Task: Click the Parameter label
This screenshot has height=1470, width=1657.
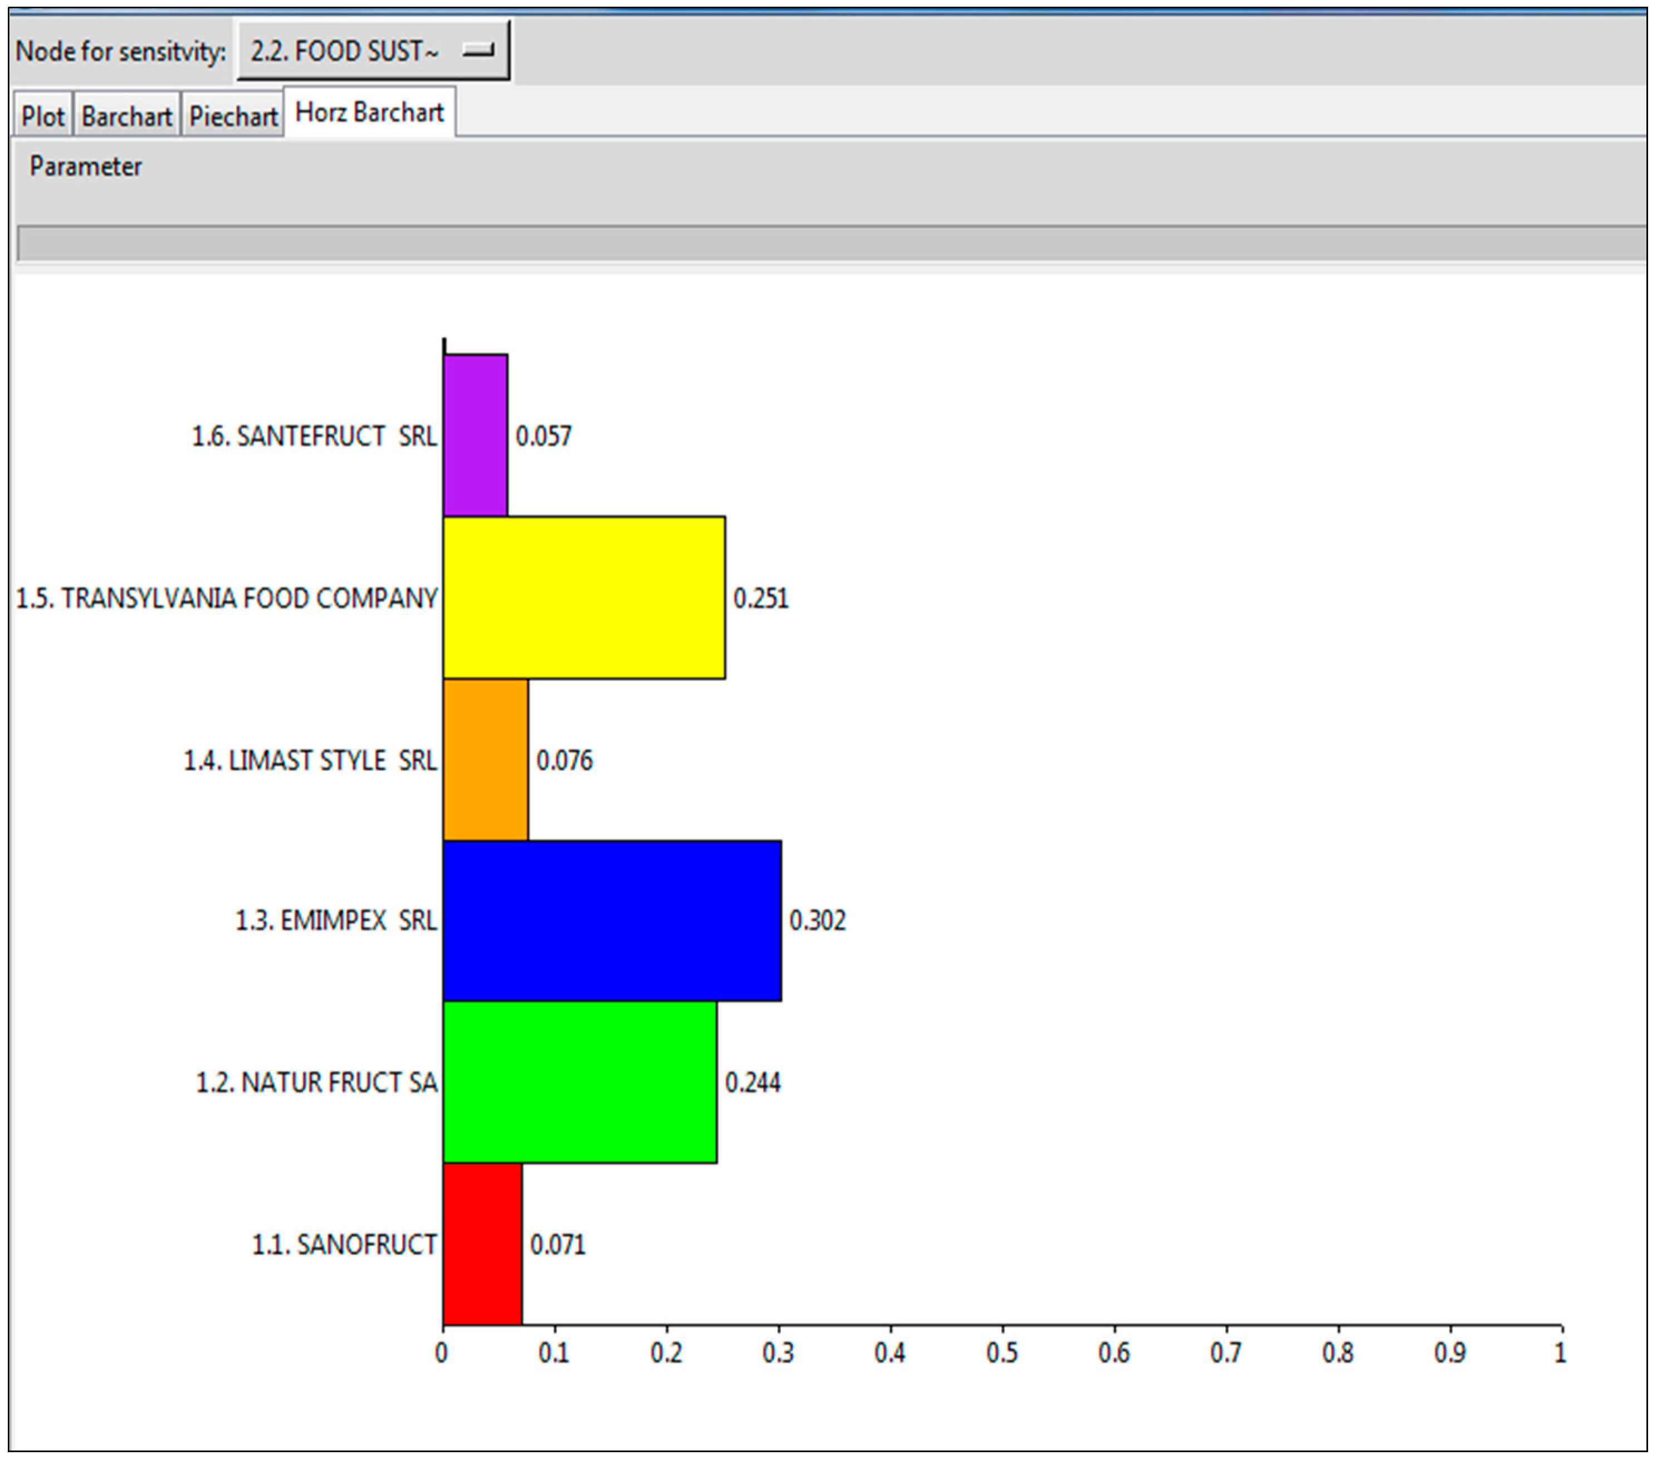Action: coord(85,166)
